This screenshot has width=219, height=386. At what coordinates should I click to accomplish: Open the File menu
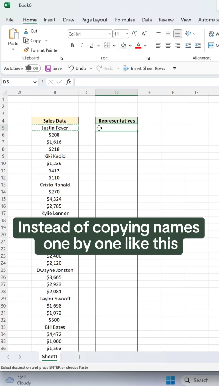click(10, 20)
